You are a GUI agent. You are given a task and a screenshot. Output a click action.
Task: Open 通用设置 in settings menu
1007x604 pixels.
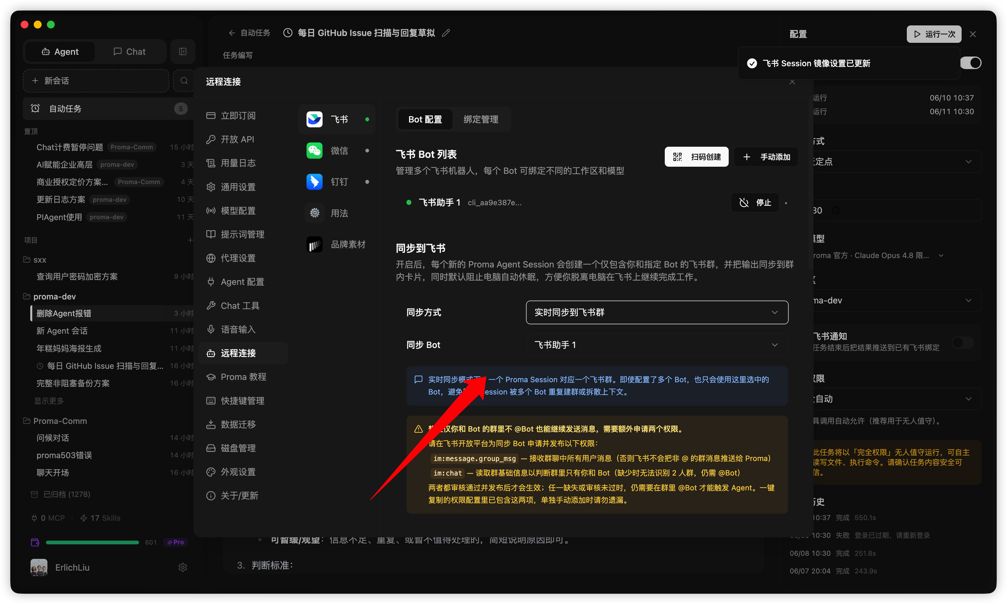click(243, 187)
